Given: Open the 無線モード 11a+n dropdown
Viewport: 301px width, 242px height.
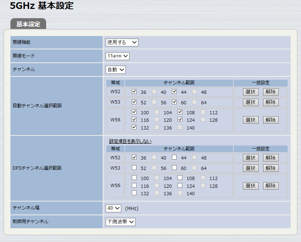Looking at the screenshot, I should tap(117, 56).
